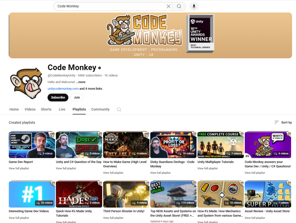This screenshot has height=223, width=296.
Task: Clear the search box with X icon
Action: [169, 6]
